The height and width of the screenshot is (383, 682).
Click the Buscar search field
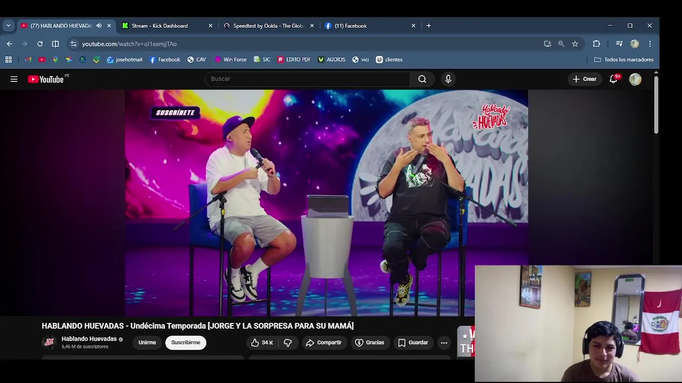coord(307,79)
